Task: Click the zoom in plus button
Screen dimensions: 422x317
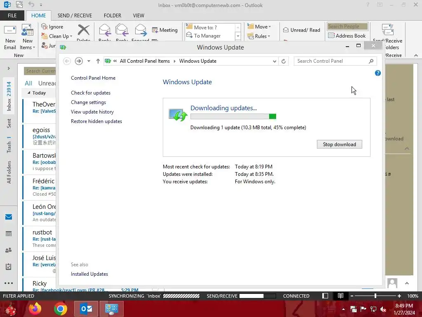Action: tap(399, 296)
